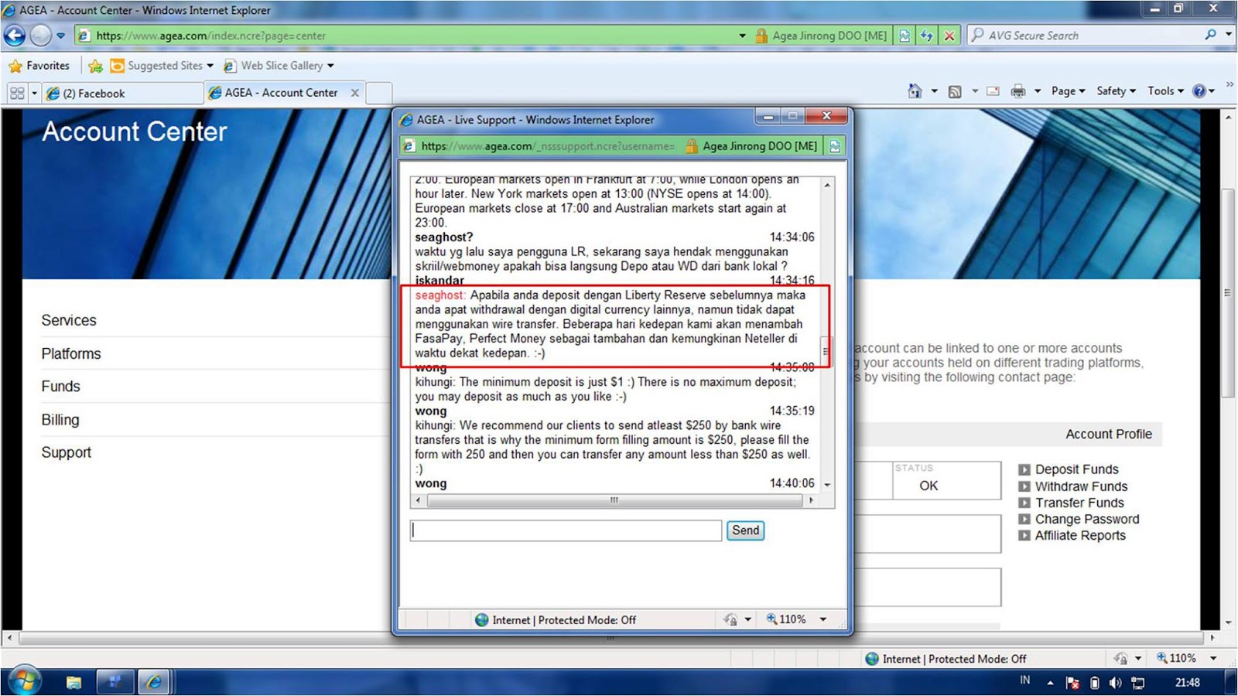Open the Change Password link
Viewport: 1238px width, 696px height.
click(x=1087, y=519)
